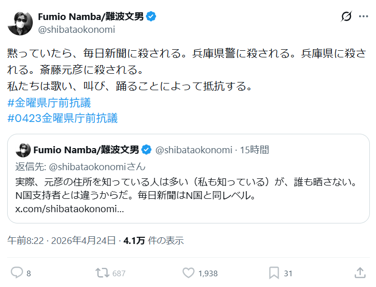The height and width of the screenshot is (287, 376).
Task: Open the three-dot more options menu
Action: 364,16
